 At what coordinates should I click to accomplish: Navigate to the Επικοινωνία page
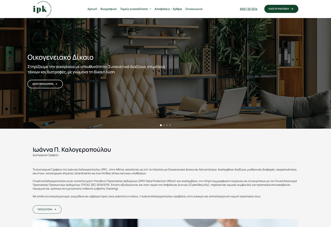click(194, 9)
